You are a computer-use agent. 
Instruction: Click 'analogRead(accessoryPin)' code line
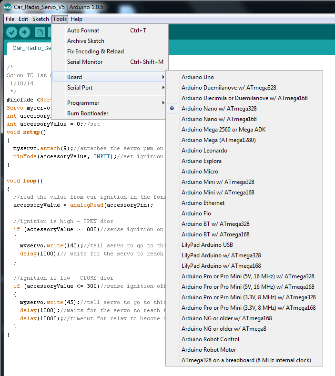tap(83, 205)
